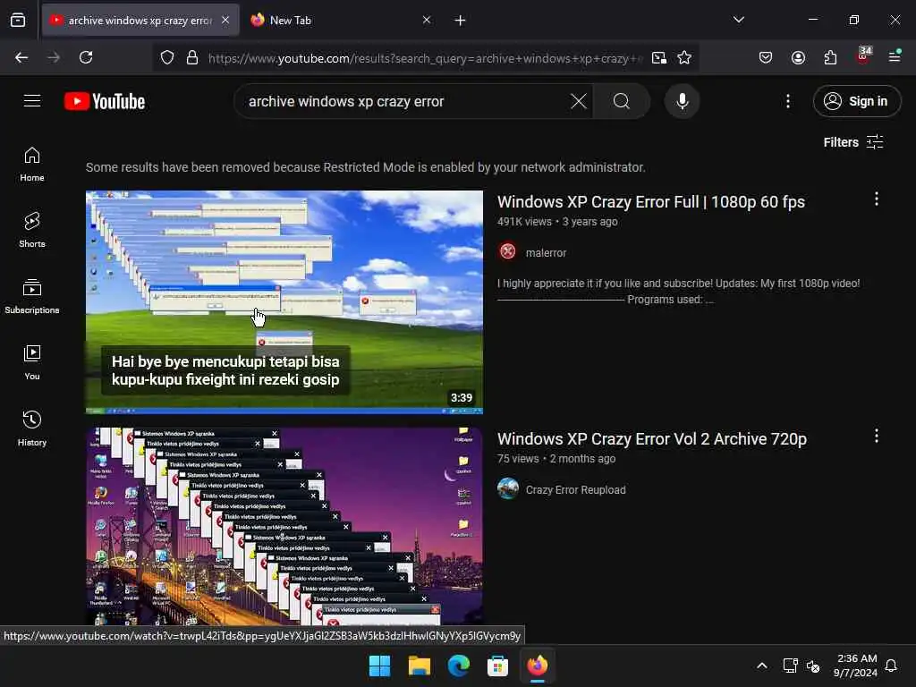The width and height of the screenshot is (916, 687).
Task: Open the malerror channel avatar
Action: click(x=508, y=251)
